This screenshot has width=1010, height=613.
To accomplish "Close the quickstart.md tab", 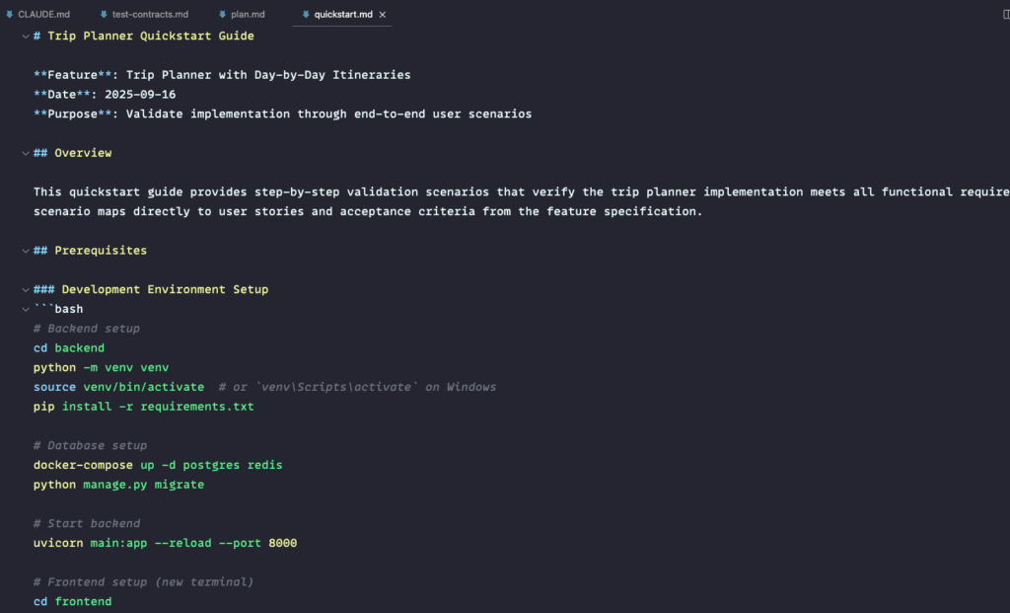I will click(383, 16).
